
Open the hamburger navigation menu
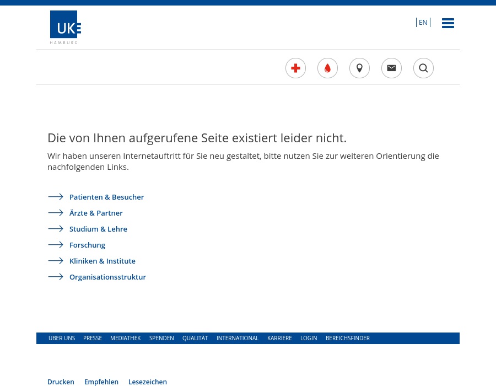pos(448,23)
